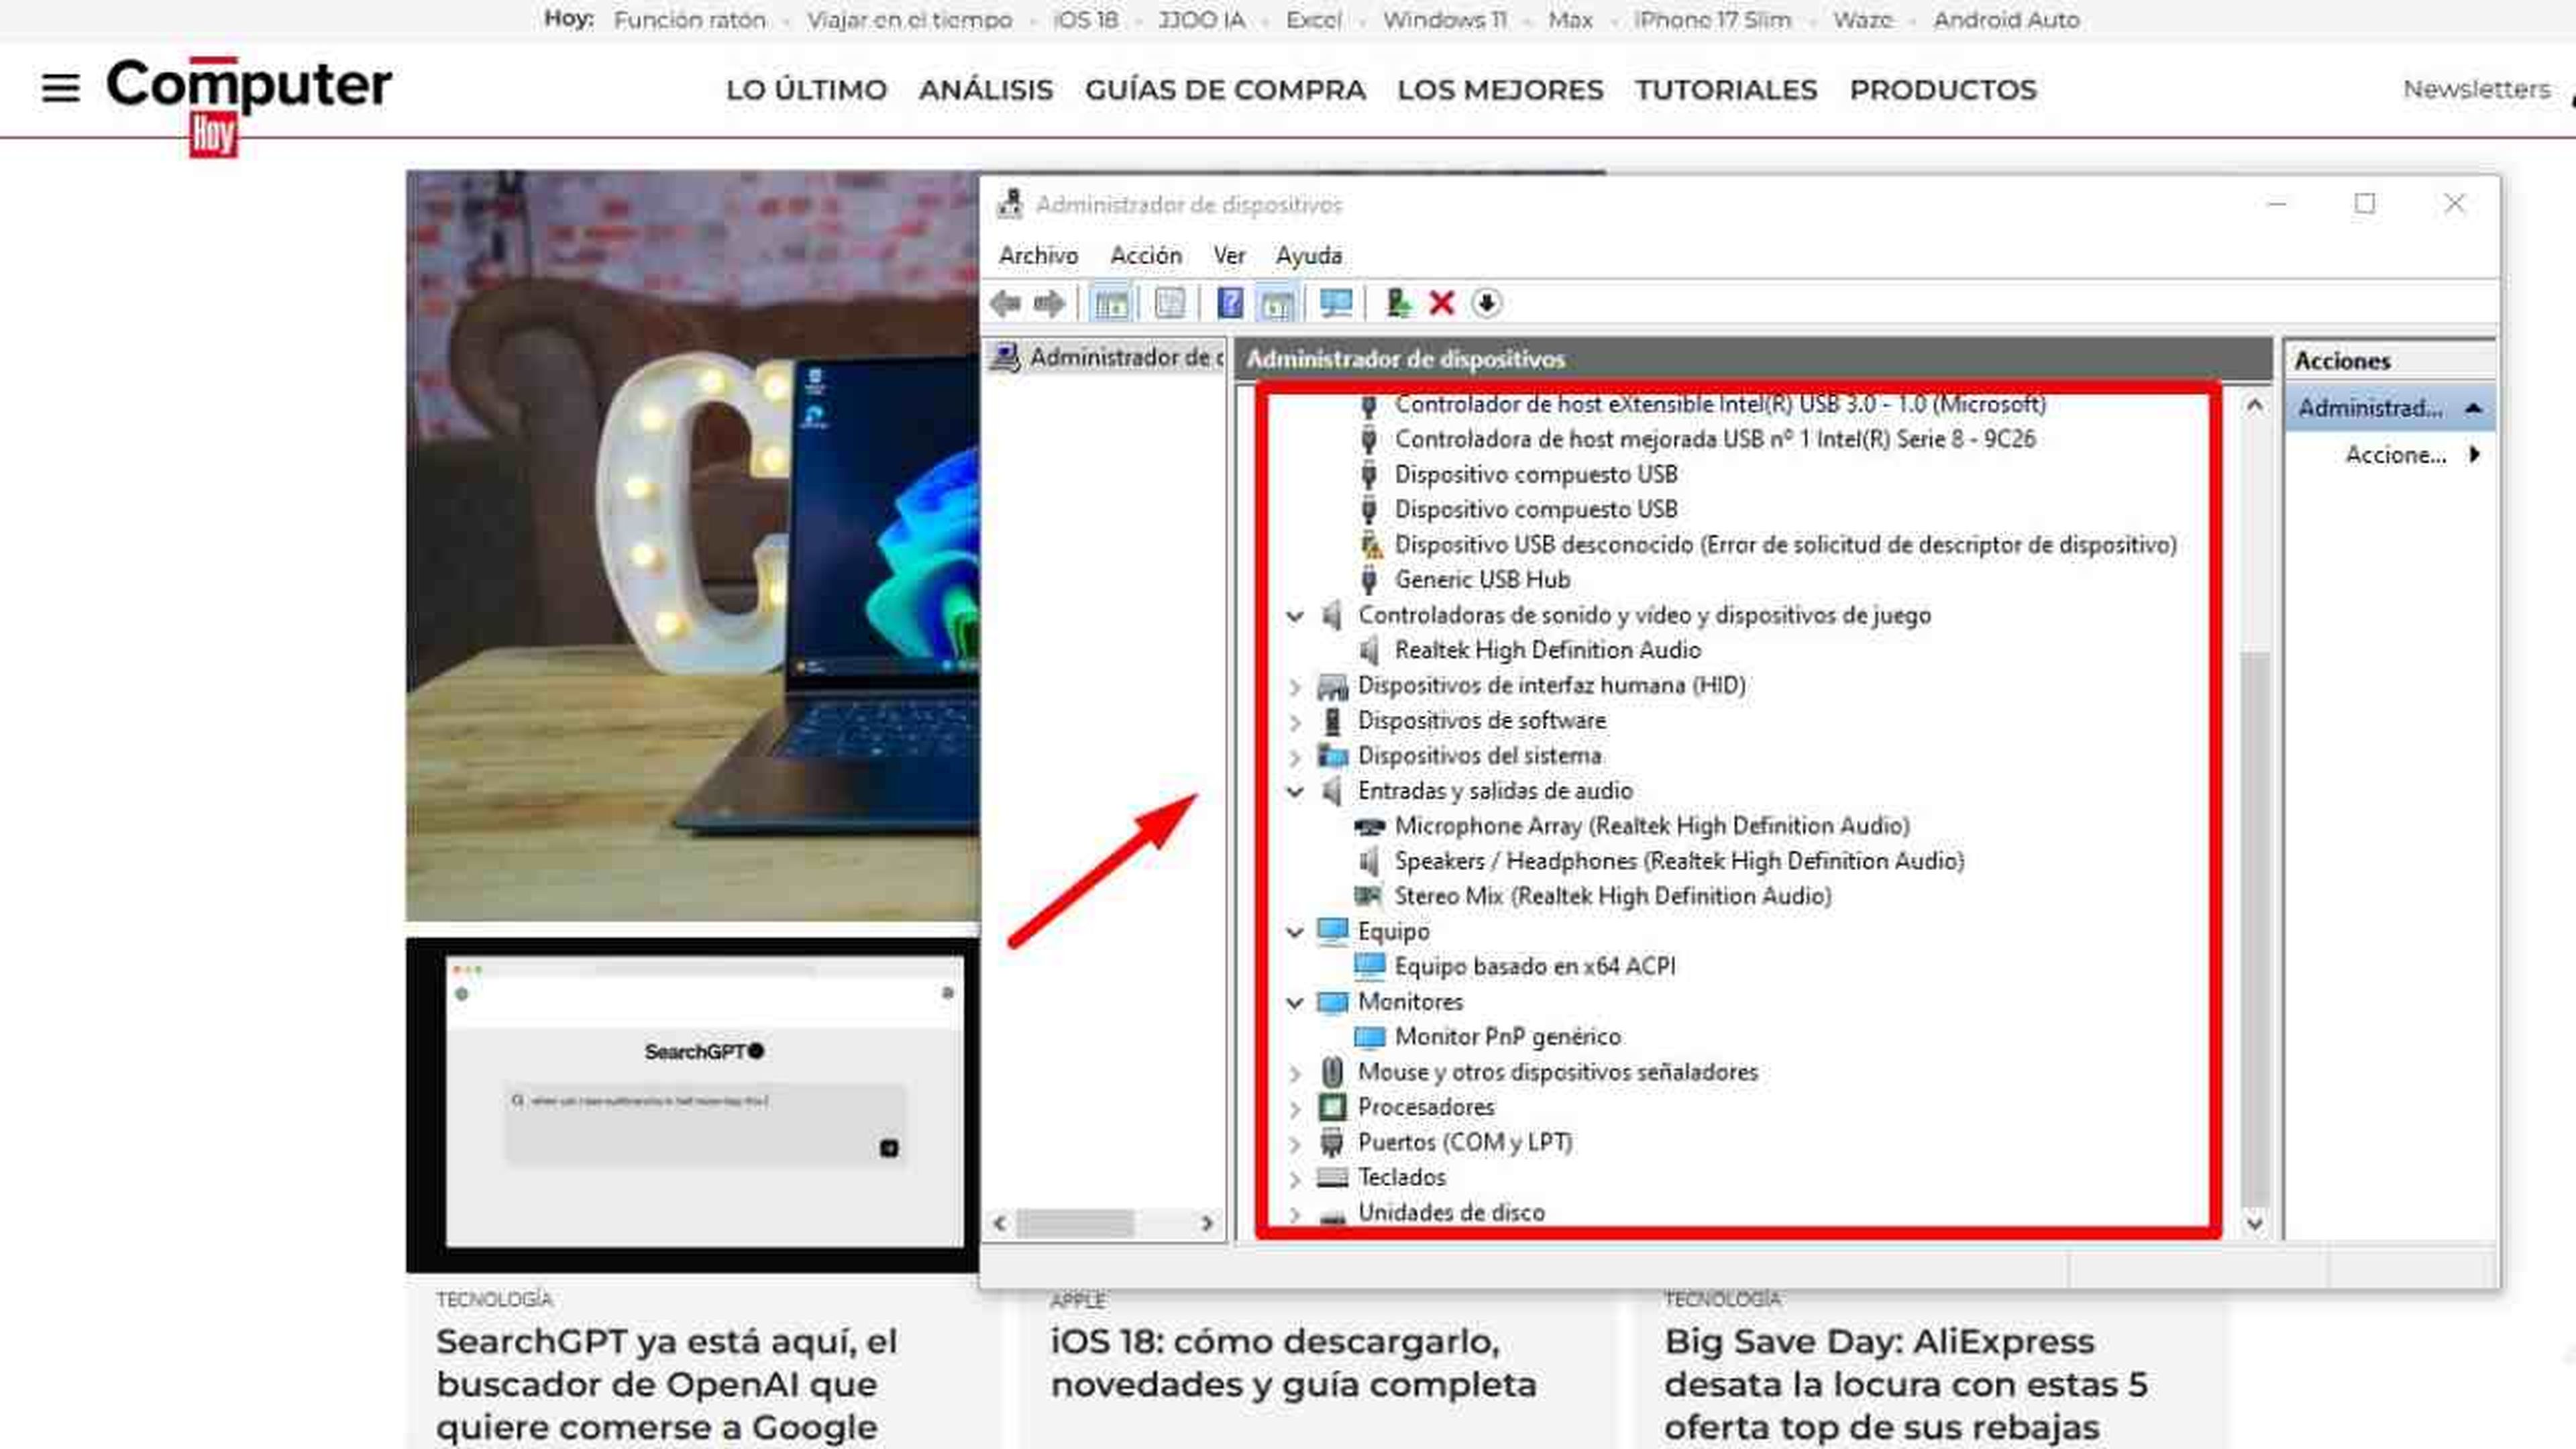Click the red X uninstall device icon
Image resolution: width=2576 pixels, height=1449 pixels.
tap(1441, 303)
